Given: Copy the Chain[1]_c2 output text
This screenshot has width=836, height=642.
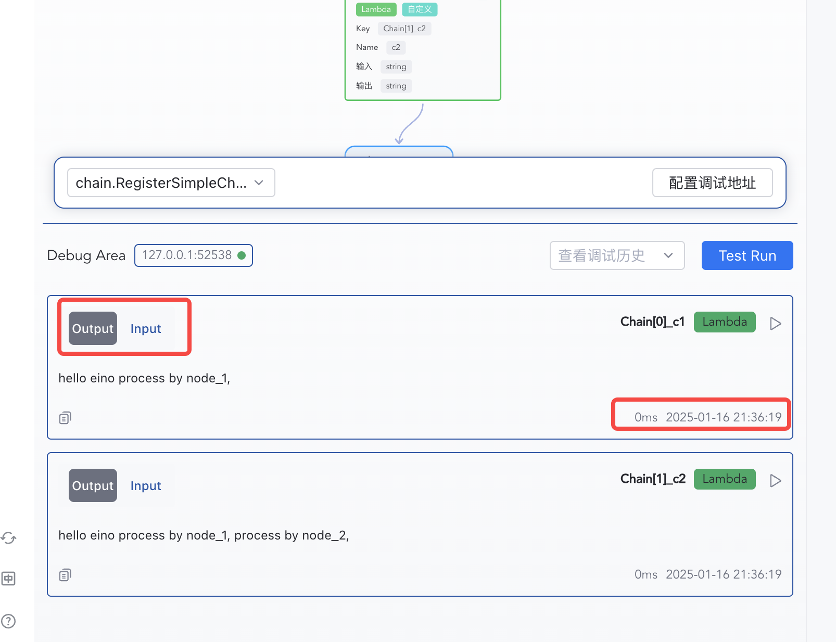Looking at the screenshot, I should pyautogui.click(x=65, y=575).
